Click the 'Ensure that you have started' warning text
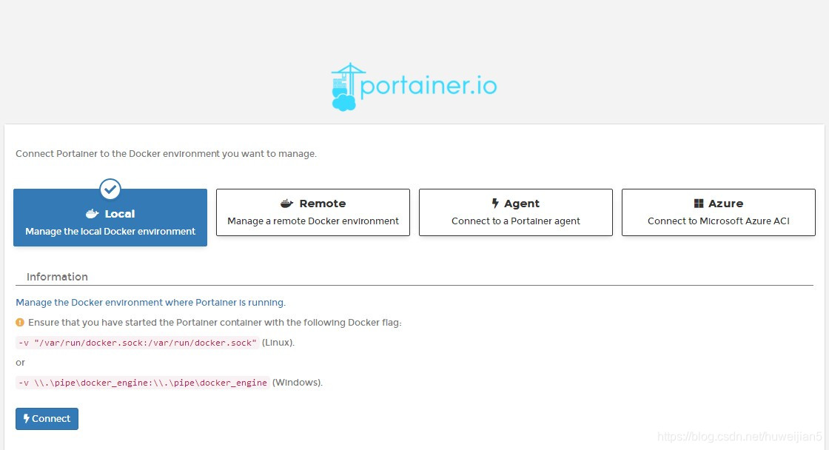The height and width of the screenshot is (450, 829). [x=215, y=323]
